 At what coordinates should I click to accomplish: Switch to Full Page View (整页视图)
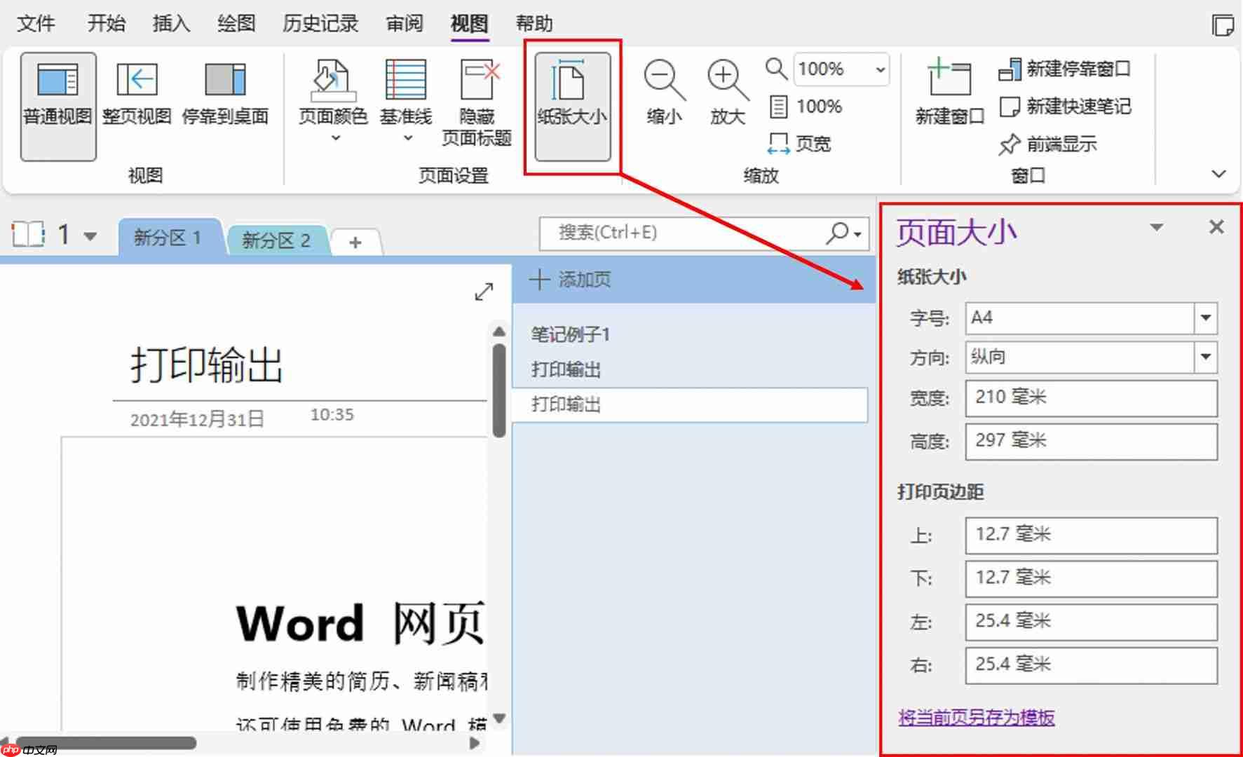[137, 95]
